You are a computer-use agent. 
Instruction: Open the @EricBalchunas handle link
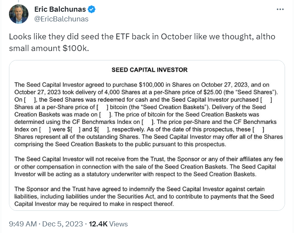(62, 19)
